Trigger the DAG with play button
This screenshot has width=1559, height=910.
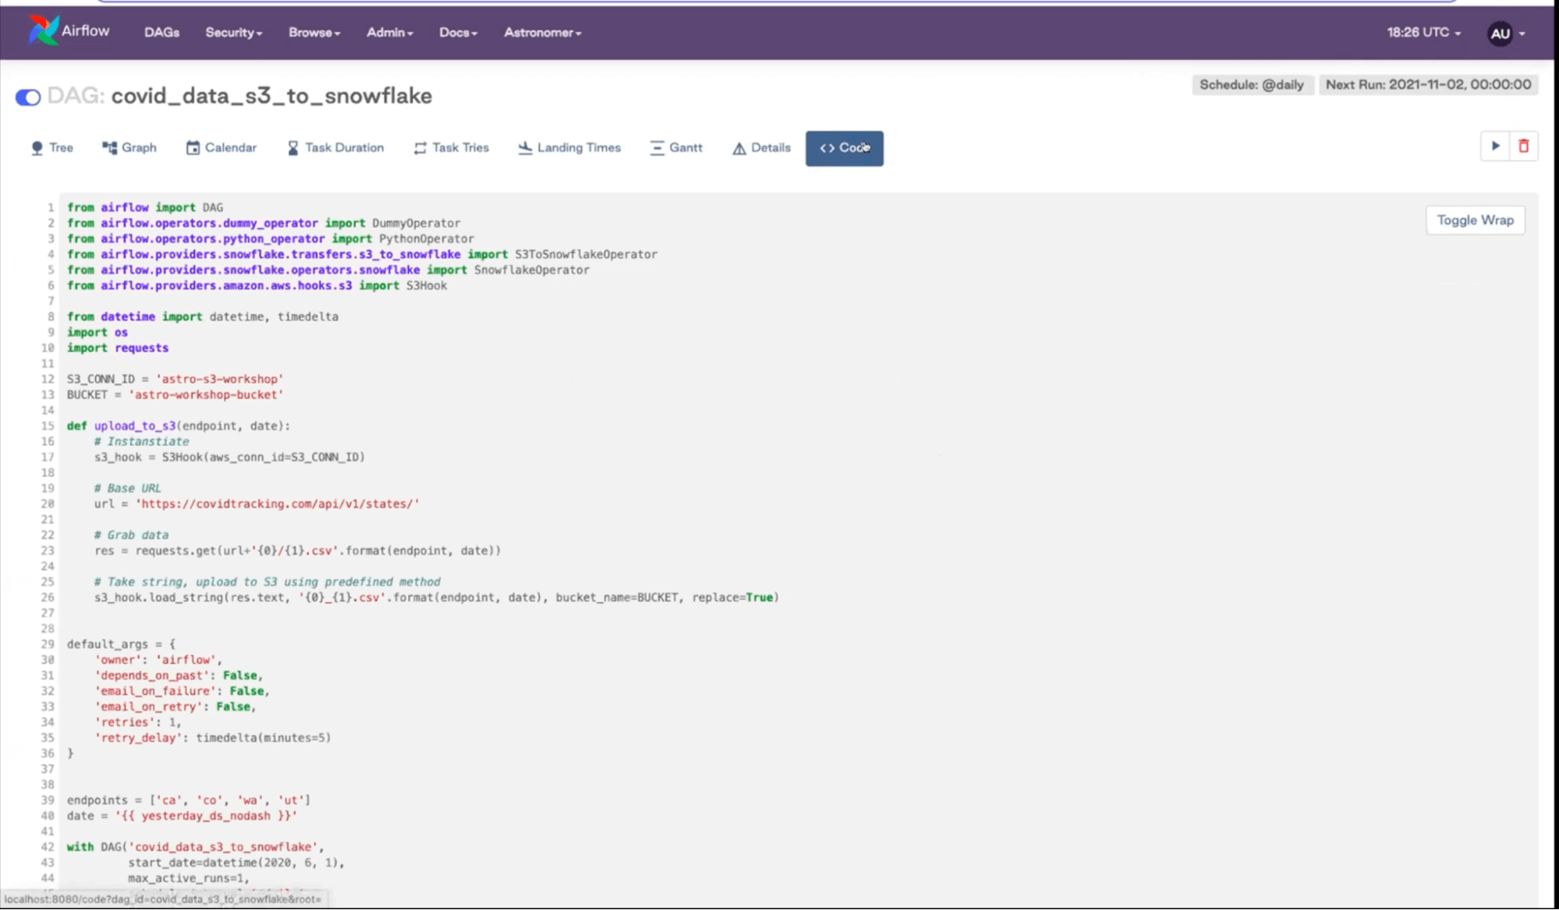(1495, 146)
